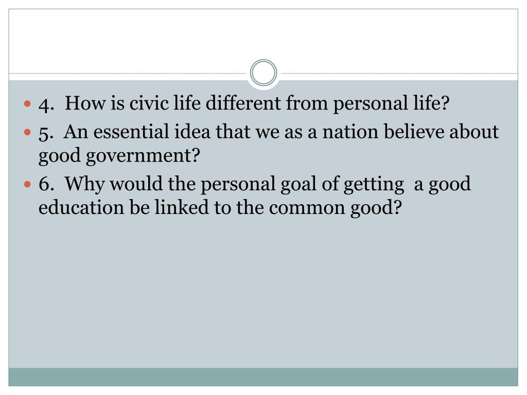This screenshot has width=527, height=395.
Task: Click the word 'education' in question 6
Action: (81, 207)
